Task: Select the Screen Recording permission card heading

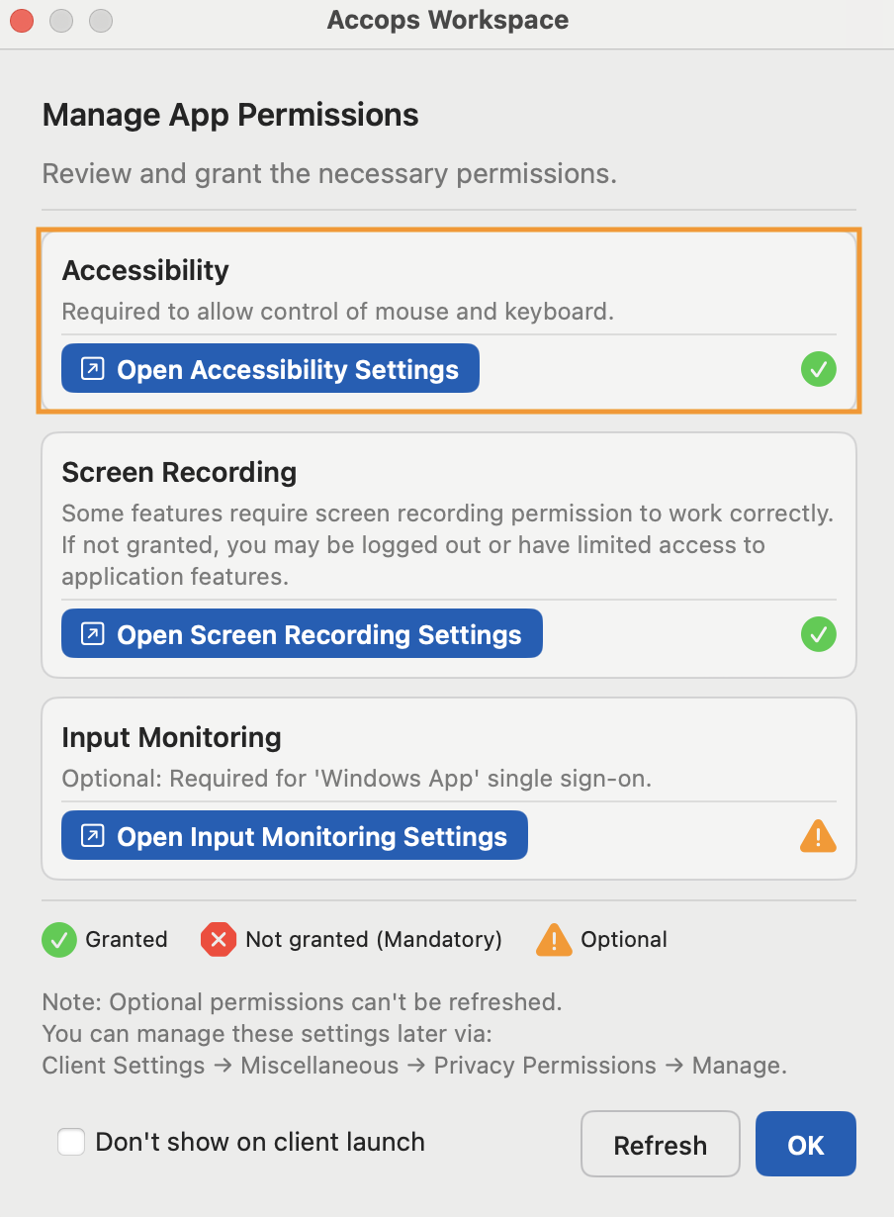Action: [x=179, y=472]
